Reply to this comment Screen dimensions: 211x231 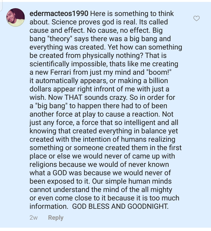pyautogui.click(x=56, y=218)
